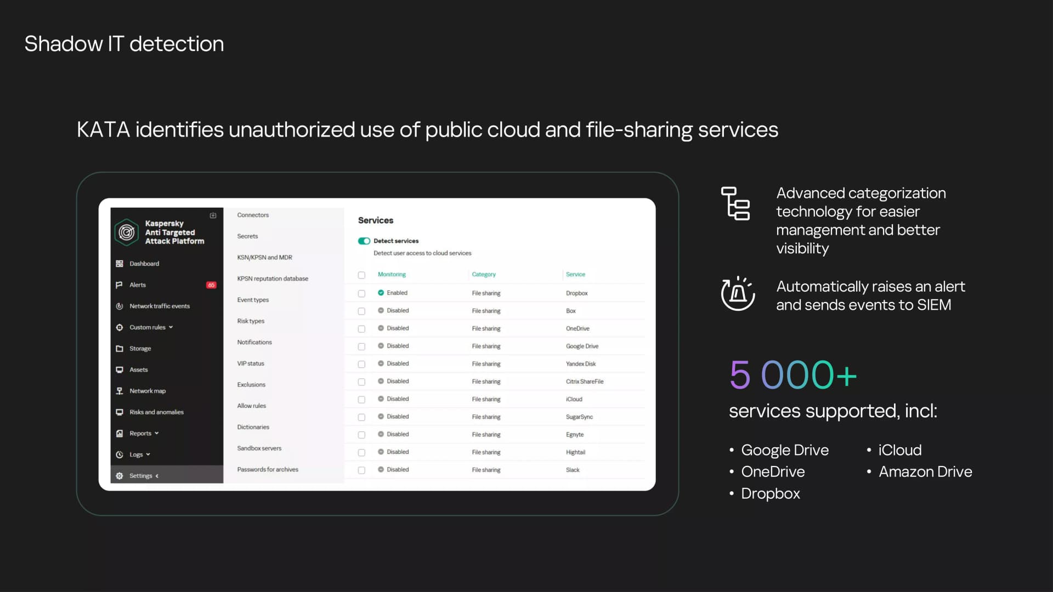Click the Settings gear icon

pyautogui.click(x=120, y=476)
